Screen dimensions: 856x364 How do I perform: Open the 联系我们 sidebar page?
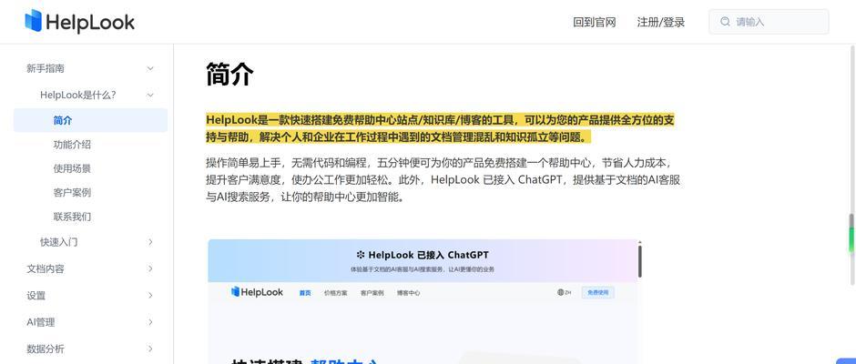click(x=72, y=217)
